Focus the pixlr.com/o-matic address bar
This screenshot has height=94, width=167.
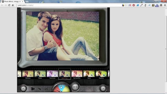point(68,5)
